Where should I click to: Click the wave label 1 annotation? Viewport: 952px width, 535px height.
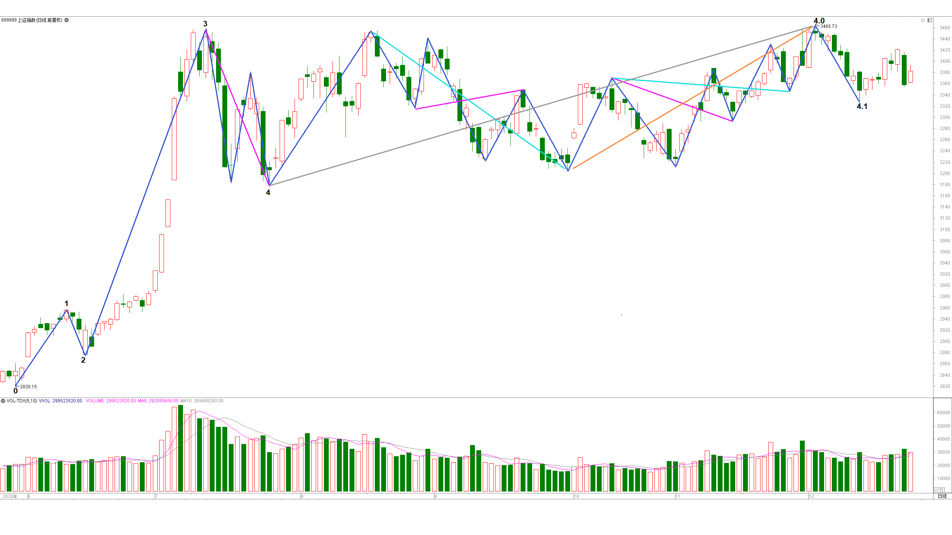(67, 304)
